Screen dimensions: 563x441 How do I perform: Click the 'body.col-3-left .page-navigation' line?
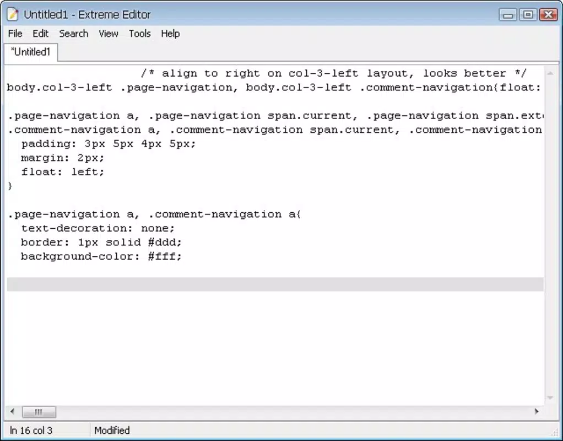pyautogui.click(x=274, y=87)
